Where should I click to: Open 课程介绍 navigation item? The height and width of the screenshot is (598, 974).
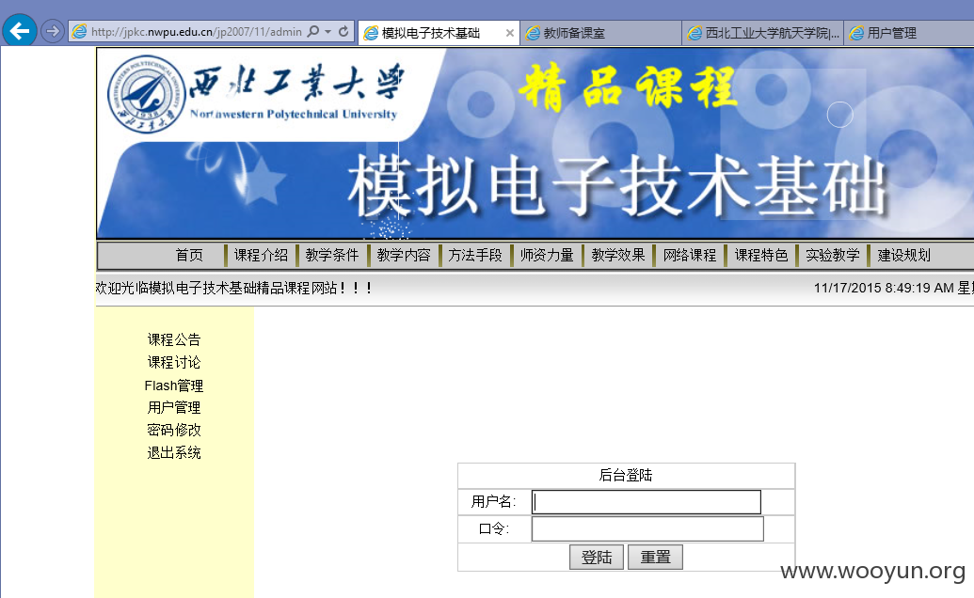point(261,255)
